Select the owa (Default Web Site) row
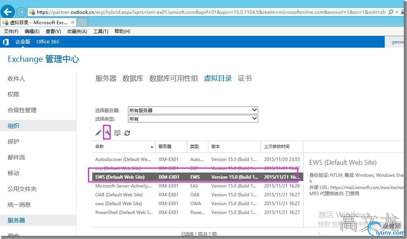 click(198, 203)
